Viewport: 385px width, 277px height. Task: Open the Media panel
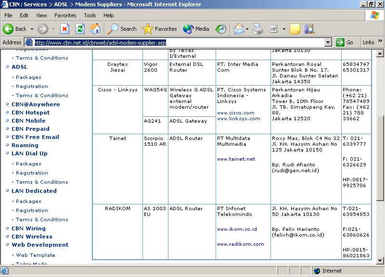click(196, 29)
